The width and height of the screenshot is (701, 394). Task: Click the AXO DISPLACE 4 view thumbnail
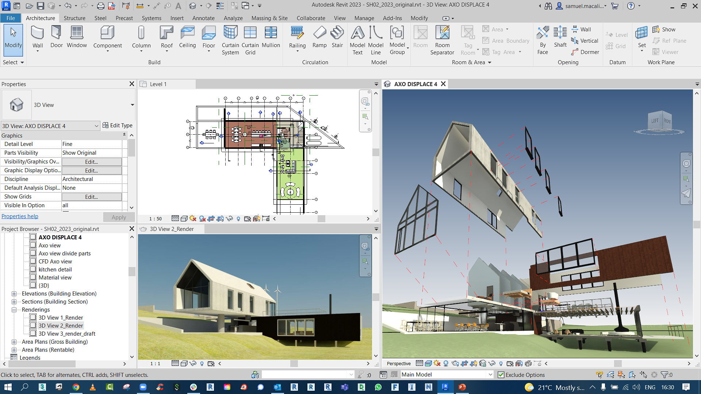32,237
